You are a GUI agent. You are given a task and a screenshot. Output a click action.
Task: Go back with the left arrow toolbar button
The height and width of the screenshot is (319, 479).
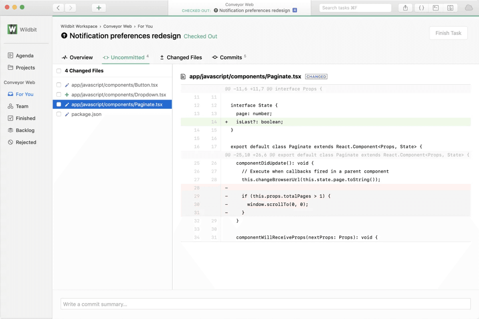pyautogui.click(x=58, y=8)
